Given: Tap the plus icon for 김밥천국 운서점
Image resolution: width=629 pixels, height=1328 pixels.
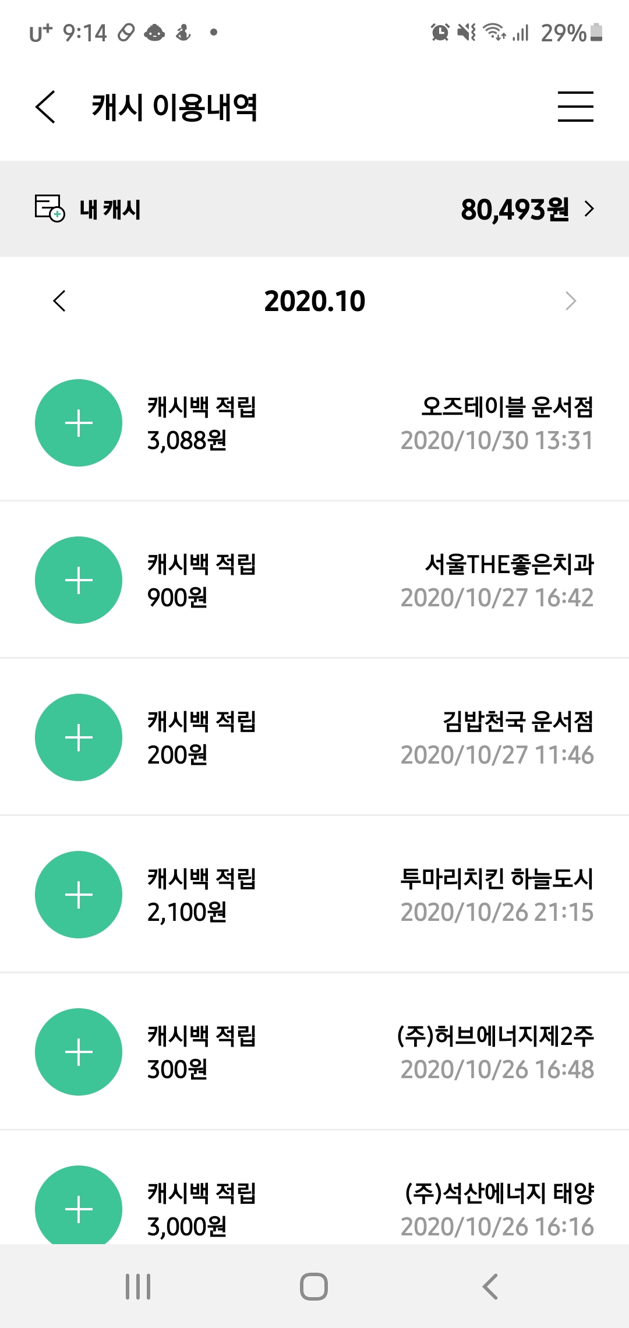Looking at the screenshot, I should pyautogui.click(x=79, y=737).
